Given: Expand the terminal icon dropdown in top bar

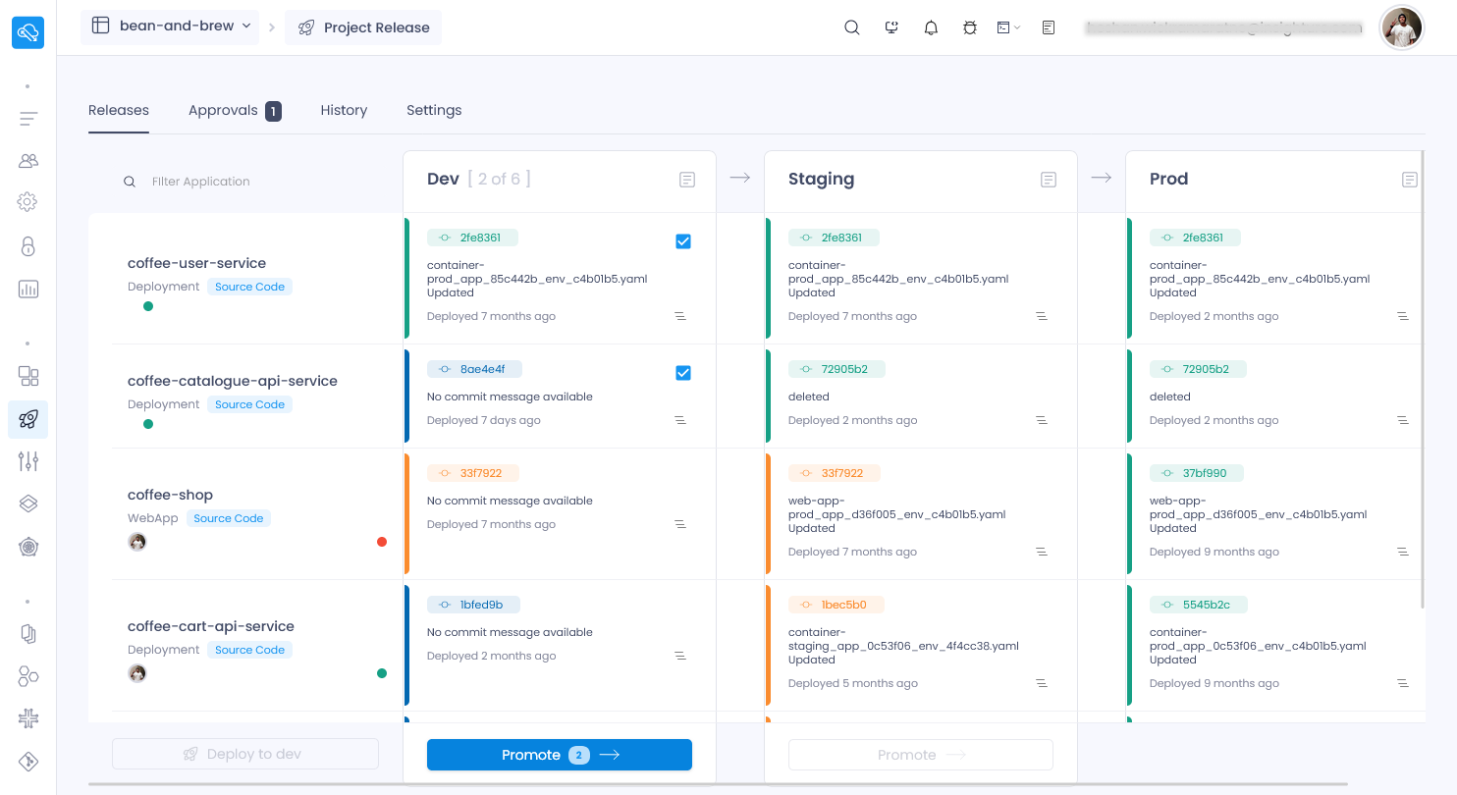Looking at the screenshot, I should click(x=1009, y=27).
